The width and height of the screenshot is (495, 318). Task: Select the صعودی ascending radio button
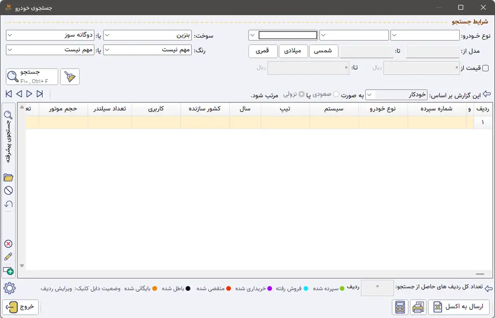coord(337,94)
